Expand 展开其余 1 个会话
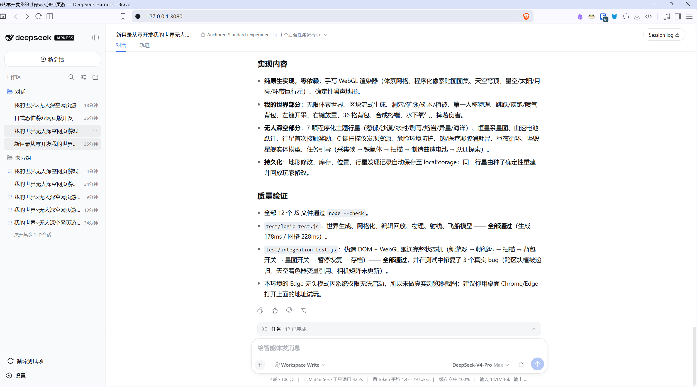The height and width of the screenshot is (387, 697). [x=33, y=235]
